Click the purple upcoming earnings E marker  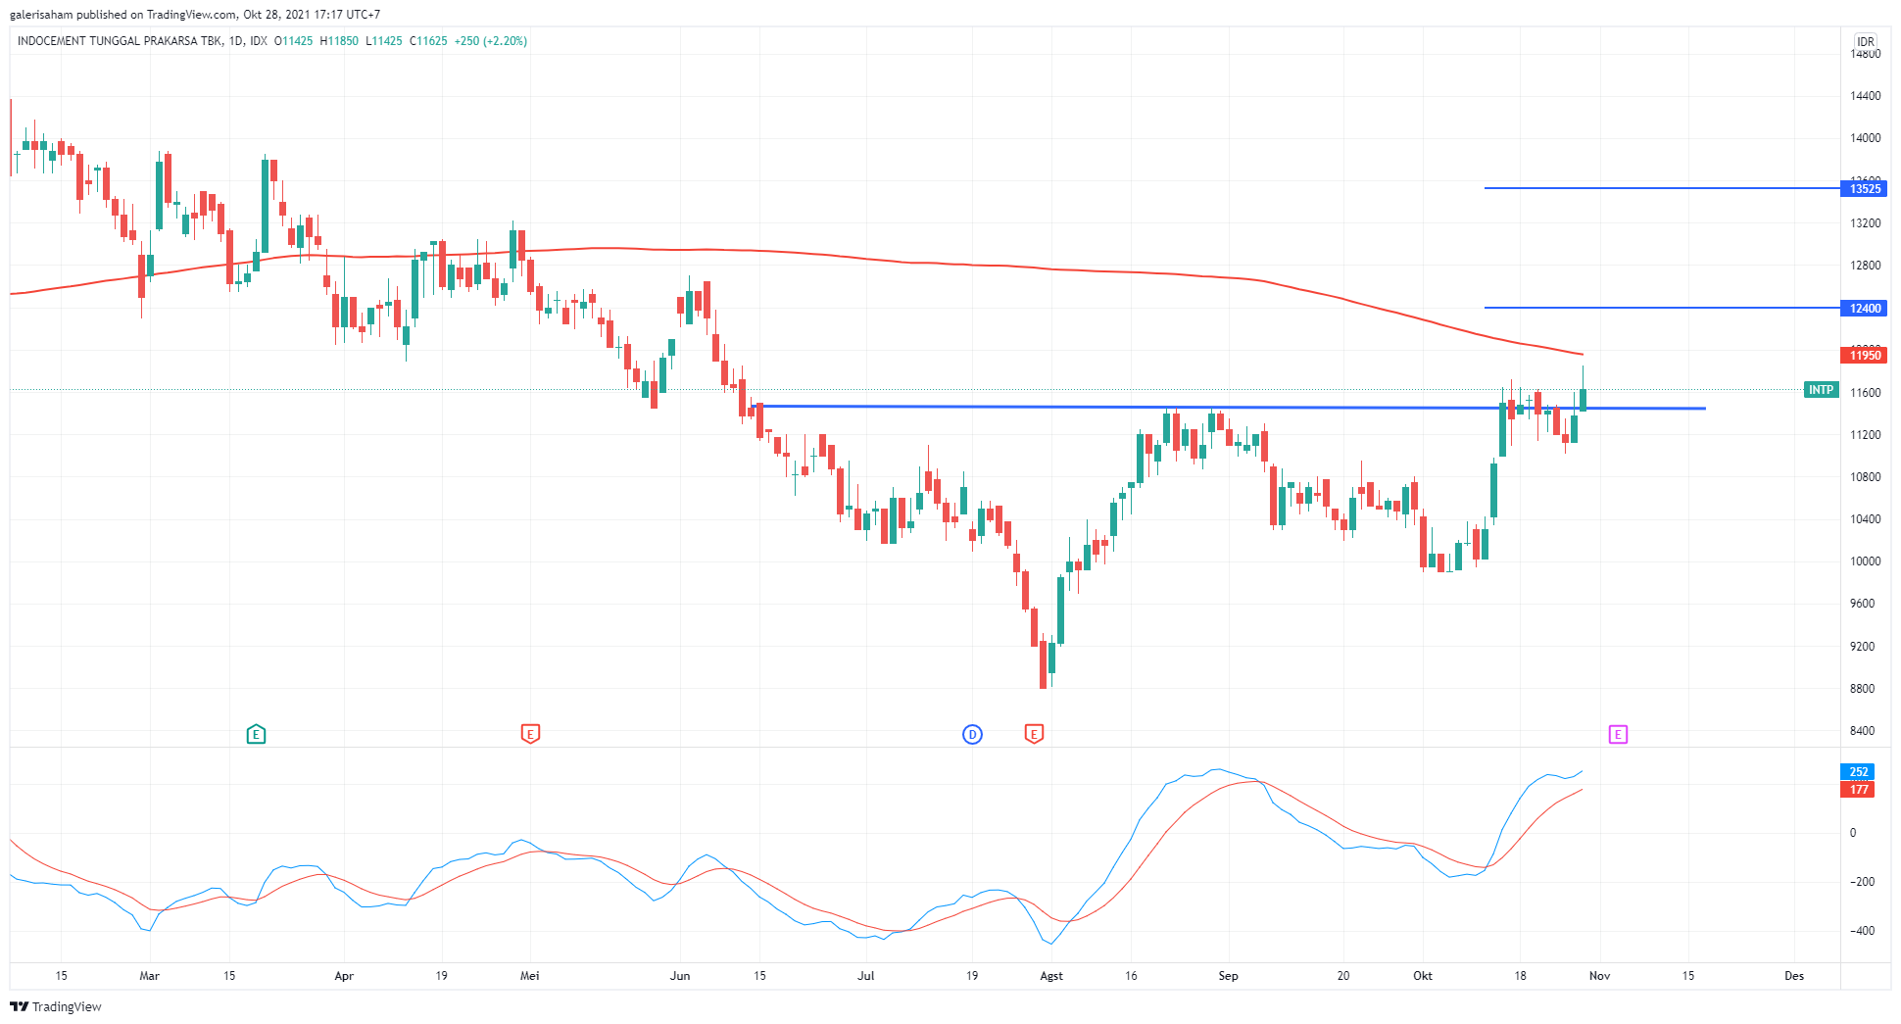(x=1618, y=734)
